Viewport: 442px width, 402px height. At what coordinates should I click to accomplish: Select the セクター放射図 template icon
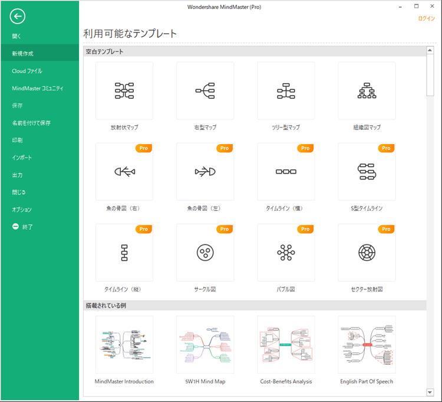(x=367, y=253)
